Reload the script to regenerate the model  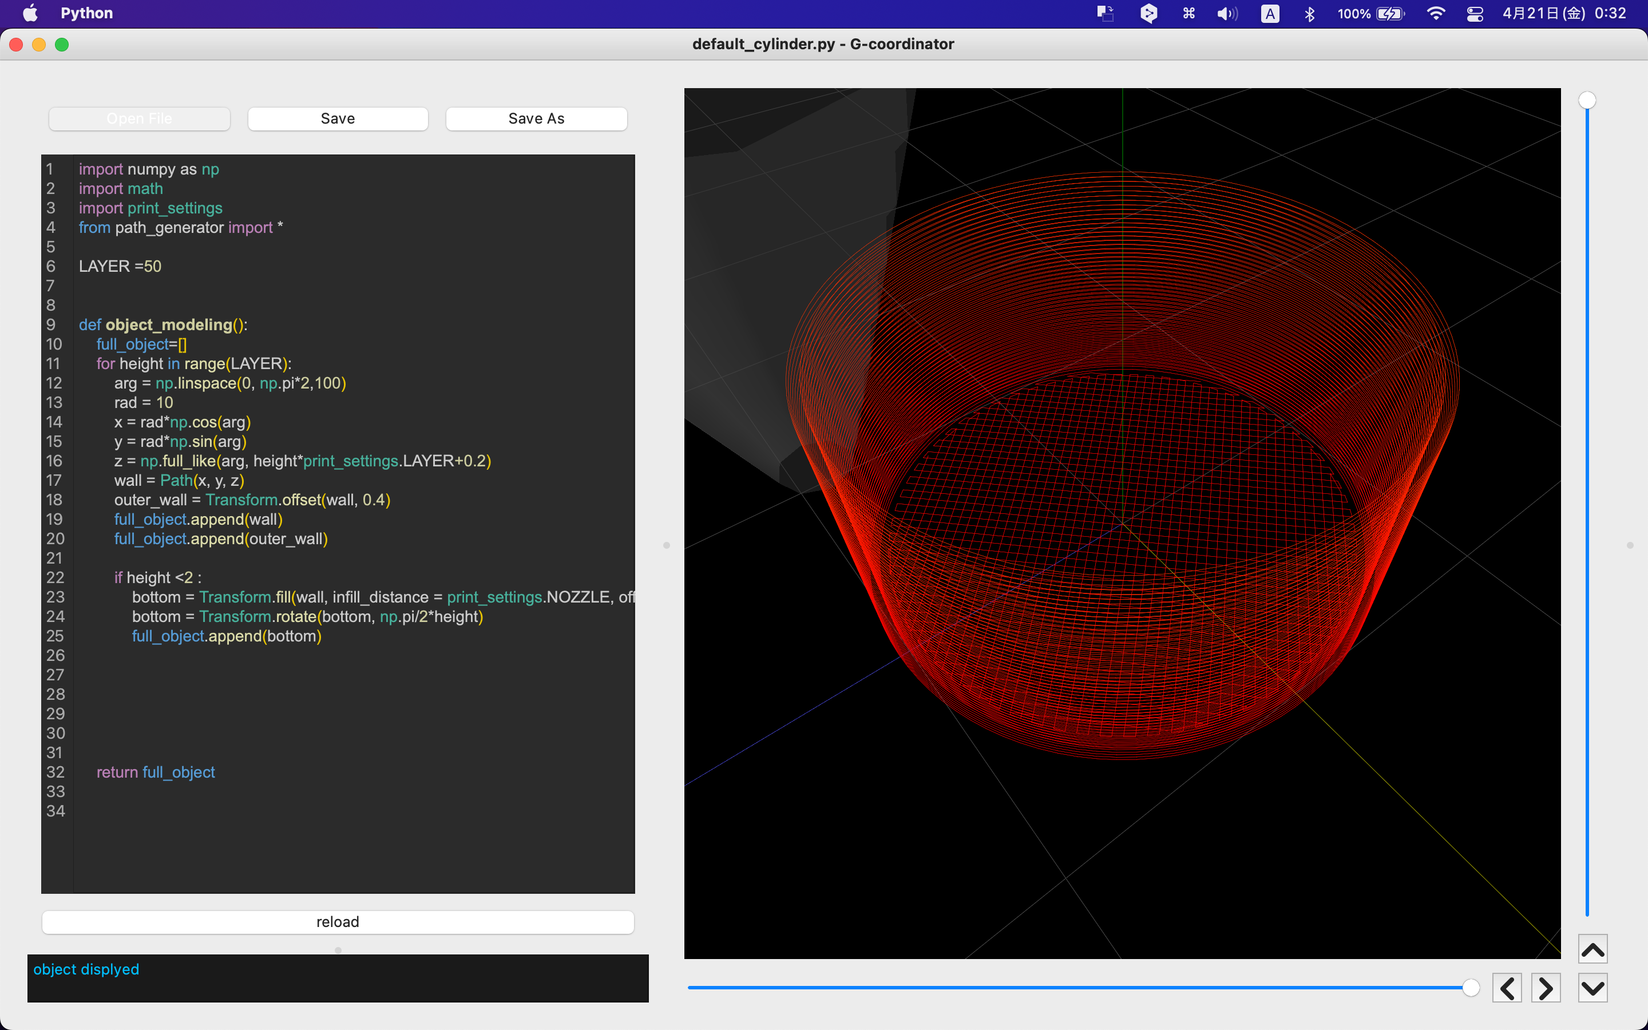point(337,921)
